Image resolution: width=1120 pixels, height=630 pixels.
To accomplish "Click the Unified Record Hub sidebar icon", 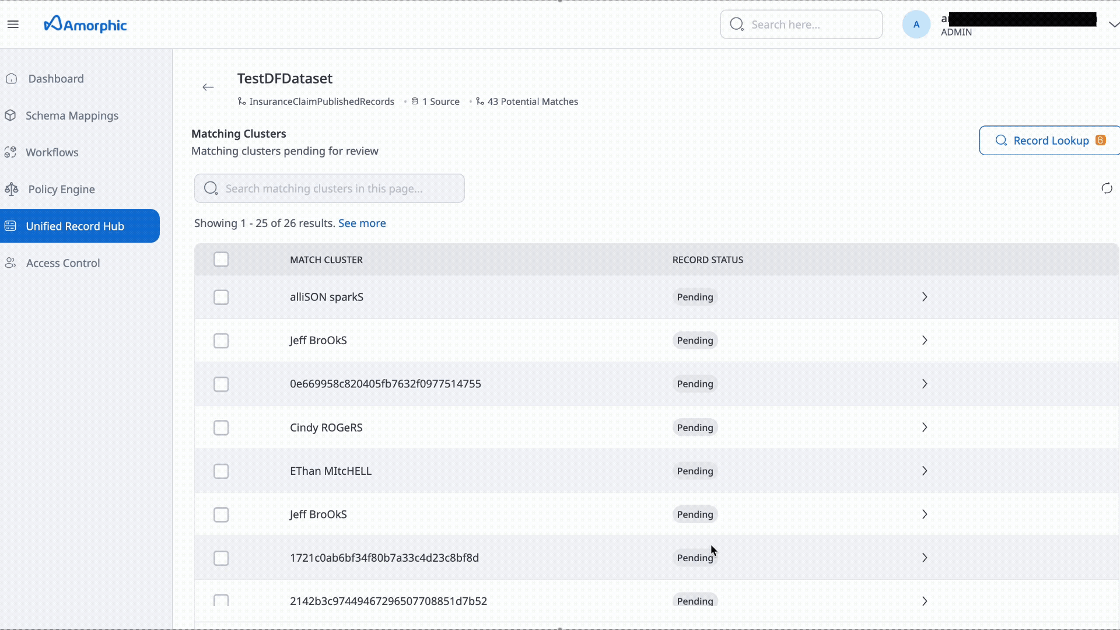I will (10, 226).
